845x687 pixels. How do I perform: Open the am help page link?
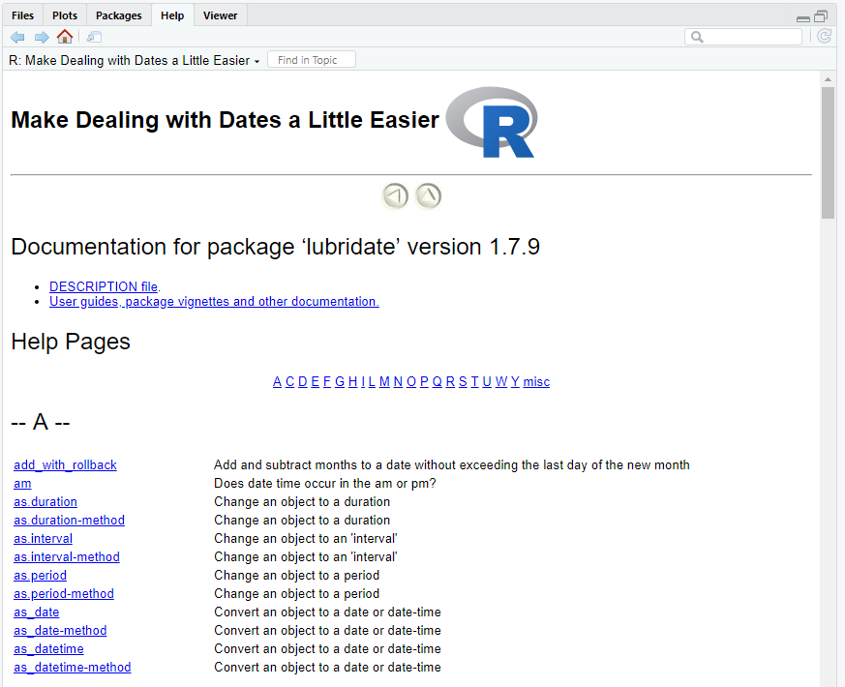(22, 484)
